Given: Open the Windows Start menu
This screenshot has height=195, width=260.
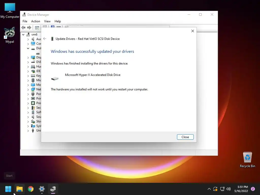Looking at the screenshot, I should click(x=8, y=189).
